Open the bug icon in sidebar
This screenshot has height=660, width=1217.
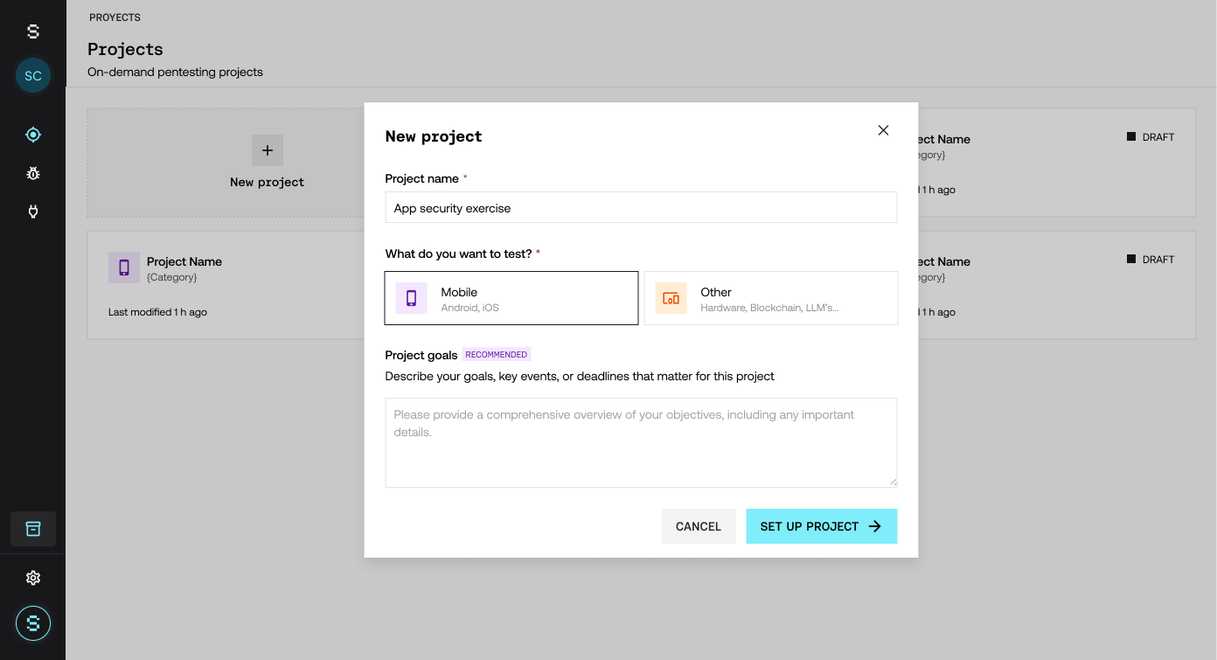click(x=33, y=173)
